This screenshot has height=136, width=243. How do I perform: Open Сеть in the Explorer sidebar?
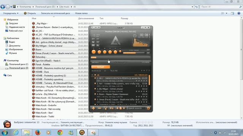coord(8,75)
